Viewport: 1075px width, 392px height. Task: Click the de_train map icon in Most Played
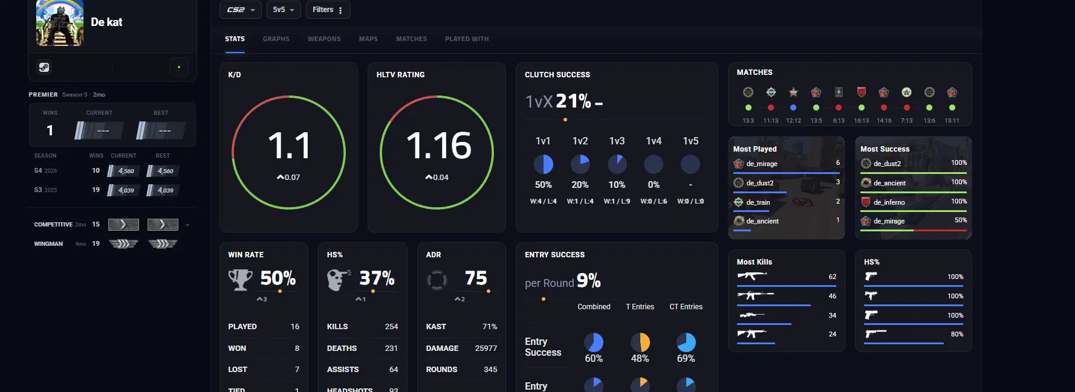pyautogui.click(x=738, y=202)
